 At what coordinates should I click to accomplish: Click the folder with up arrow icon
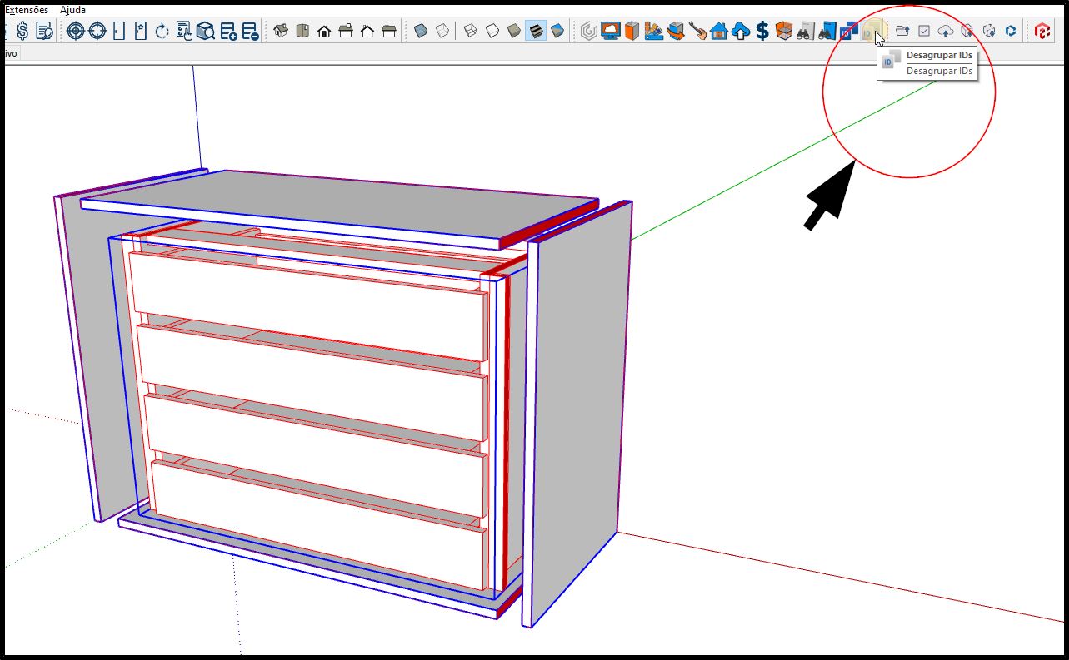click(902, 32)
